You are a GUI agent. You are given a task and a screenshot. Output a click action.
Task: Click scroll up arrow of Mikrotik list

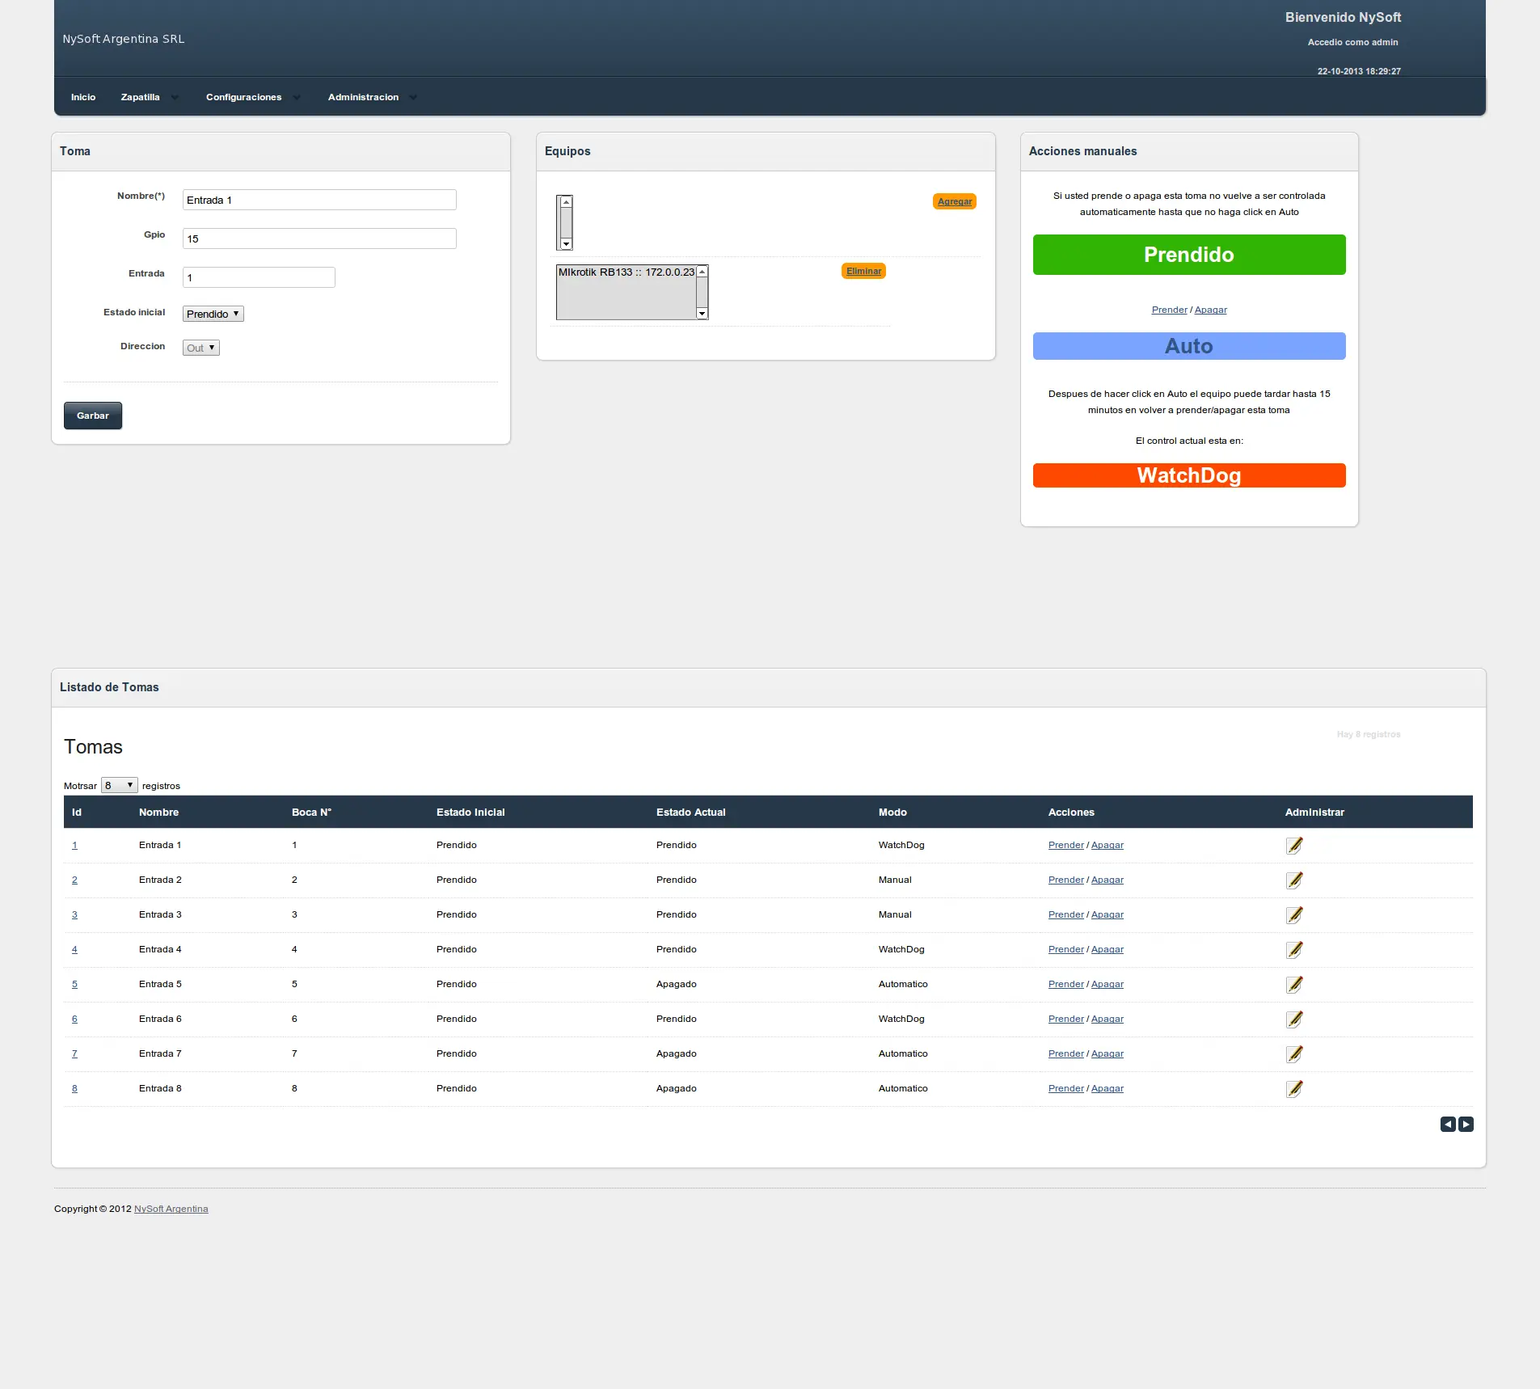(x=702, y=272)
